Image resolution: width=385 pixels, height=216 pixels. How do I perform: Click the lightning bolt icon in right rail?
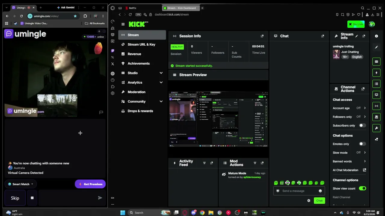pyautogui.click(x=376, y=73)
